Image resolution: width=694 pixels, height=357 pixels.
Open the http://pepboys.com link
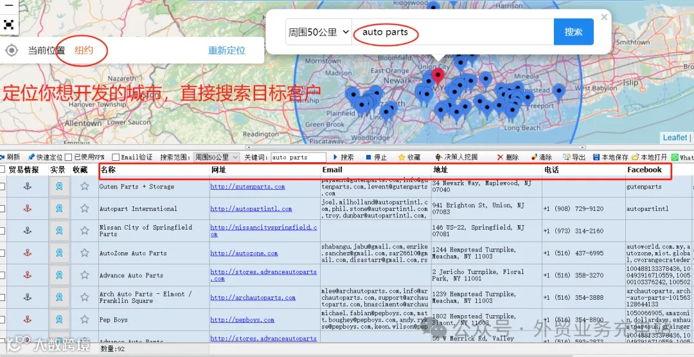242,319
